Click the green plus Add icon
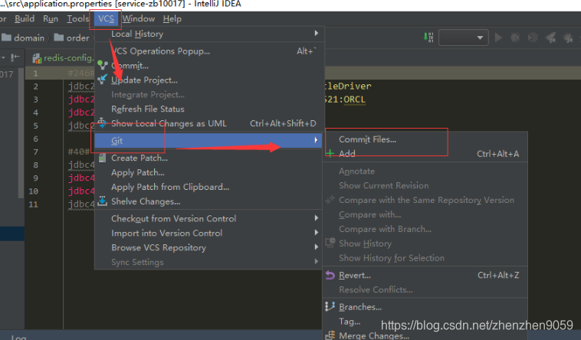This screenshot has width=581, height=340. point(330,153)
